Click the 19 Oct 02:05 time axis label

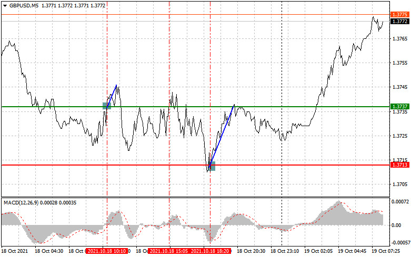click(x=318, y=251)
